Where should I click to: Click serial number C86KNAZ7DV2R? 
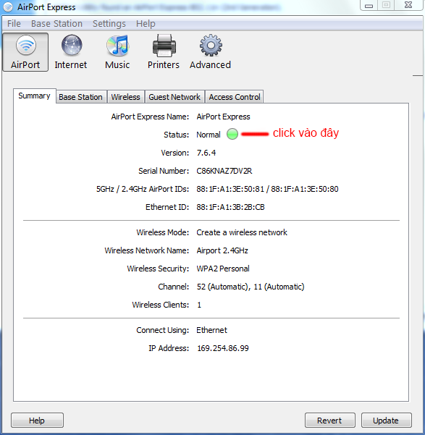pos(224,171)
